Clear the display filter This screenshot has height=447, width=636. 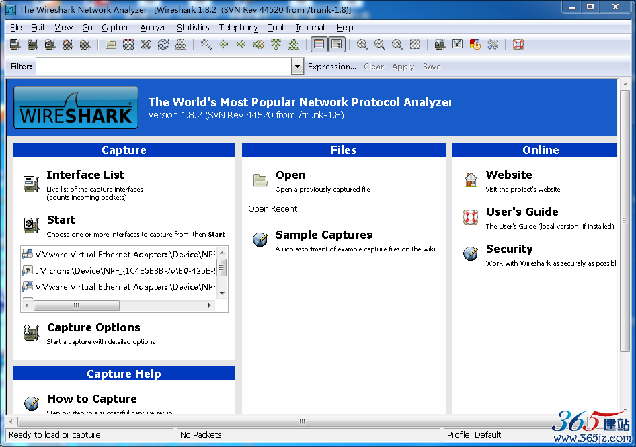374,66
